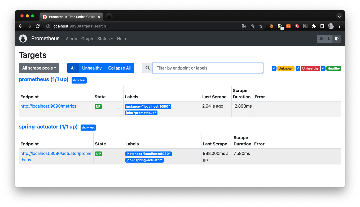Open the translate page icon
The height and width of the screenshot is (207, 360).
click(244, 26)
